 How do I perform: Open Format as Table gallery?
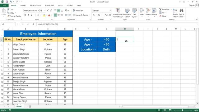tap(127, 13)
